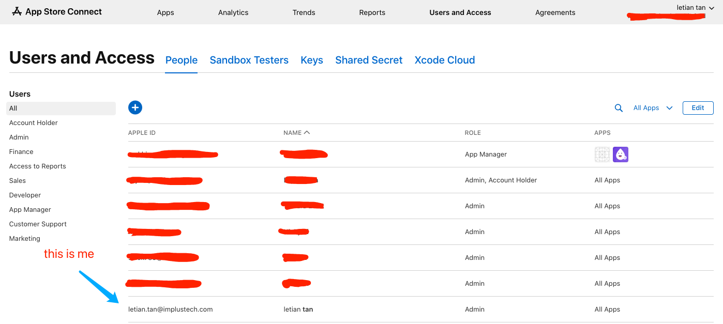Click Admin role in letian tan row
The image size is (723, 324).
474,310
